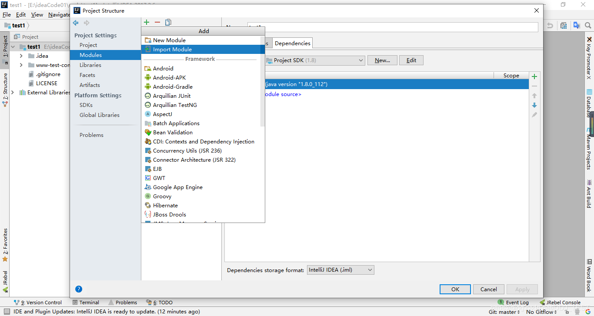Click the translate icon in main toolbar

point(577,26)
